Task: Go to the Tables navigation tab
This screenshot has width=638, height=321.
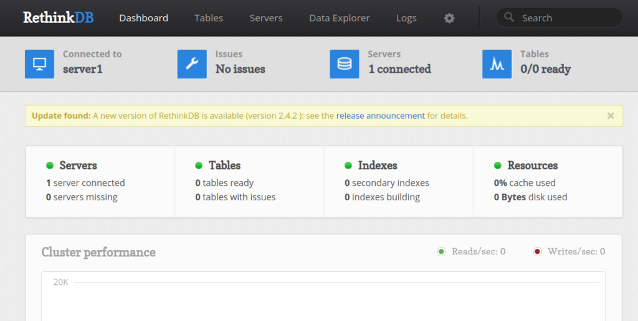Action: [209, 18]
